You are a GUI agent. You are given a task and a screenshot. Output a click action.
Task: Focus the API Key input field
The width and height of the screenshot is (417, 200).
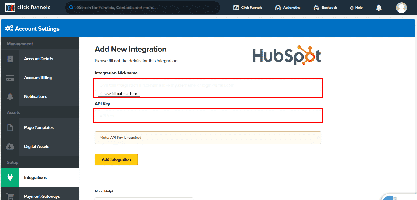208,116
